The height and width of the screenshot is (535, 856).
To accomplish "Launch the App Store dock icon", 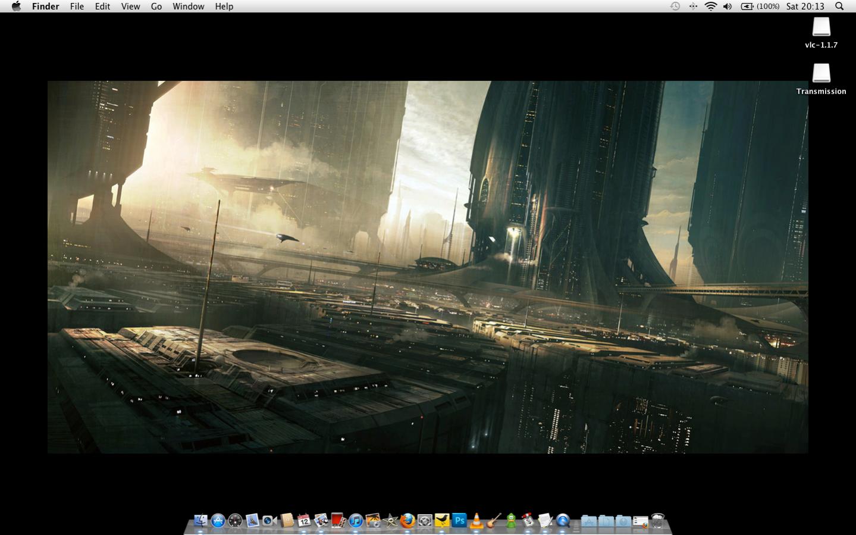I will (218, 521).
